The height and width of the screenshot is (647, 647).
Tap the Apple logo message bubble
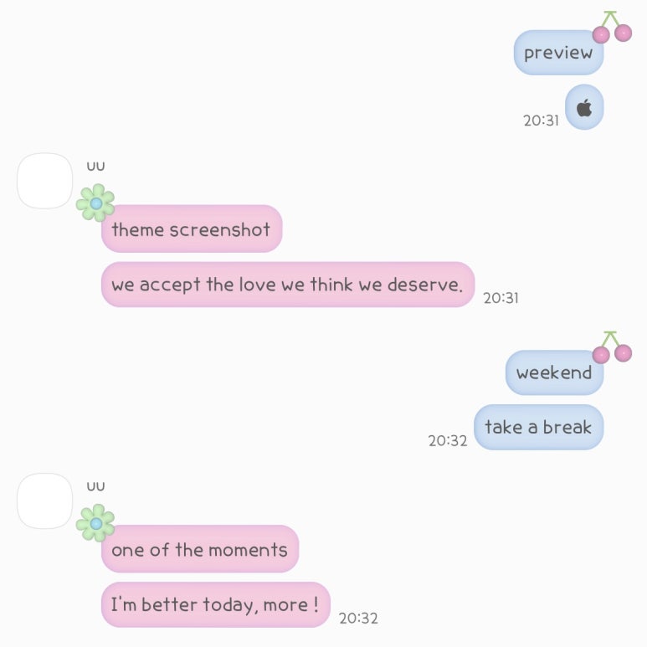[x=584, y=107]
